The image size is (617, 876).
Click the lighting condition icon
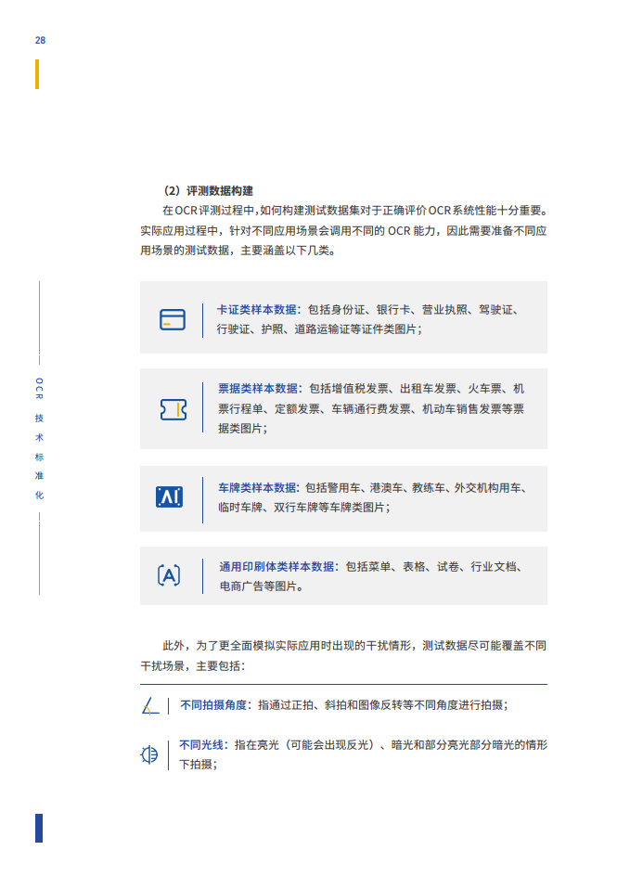[149, 754]
